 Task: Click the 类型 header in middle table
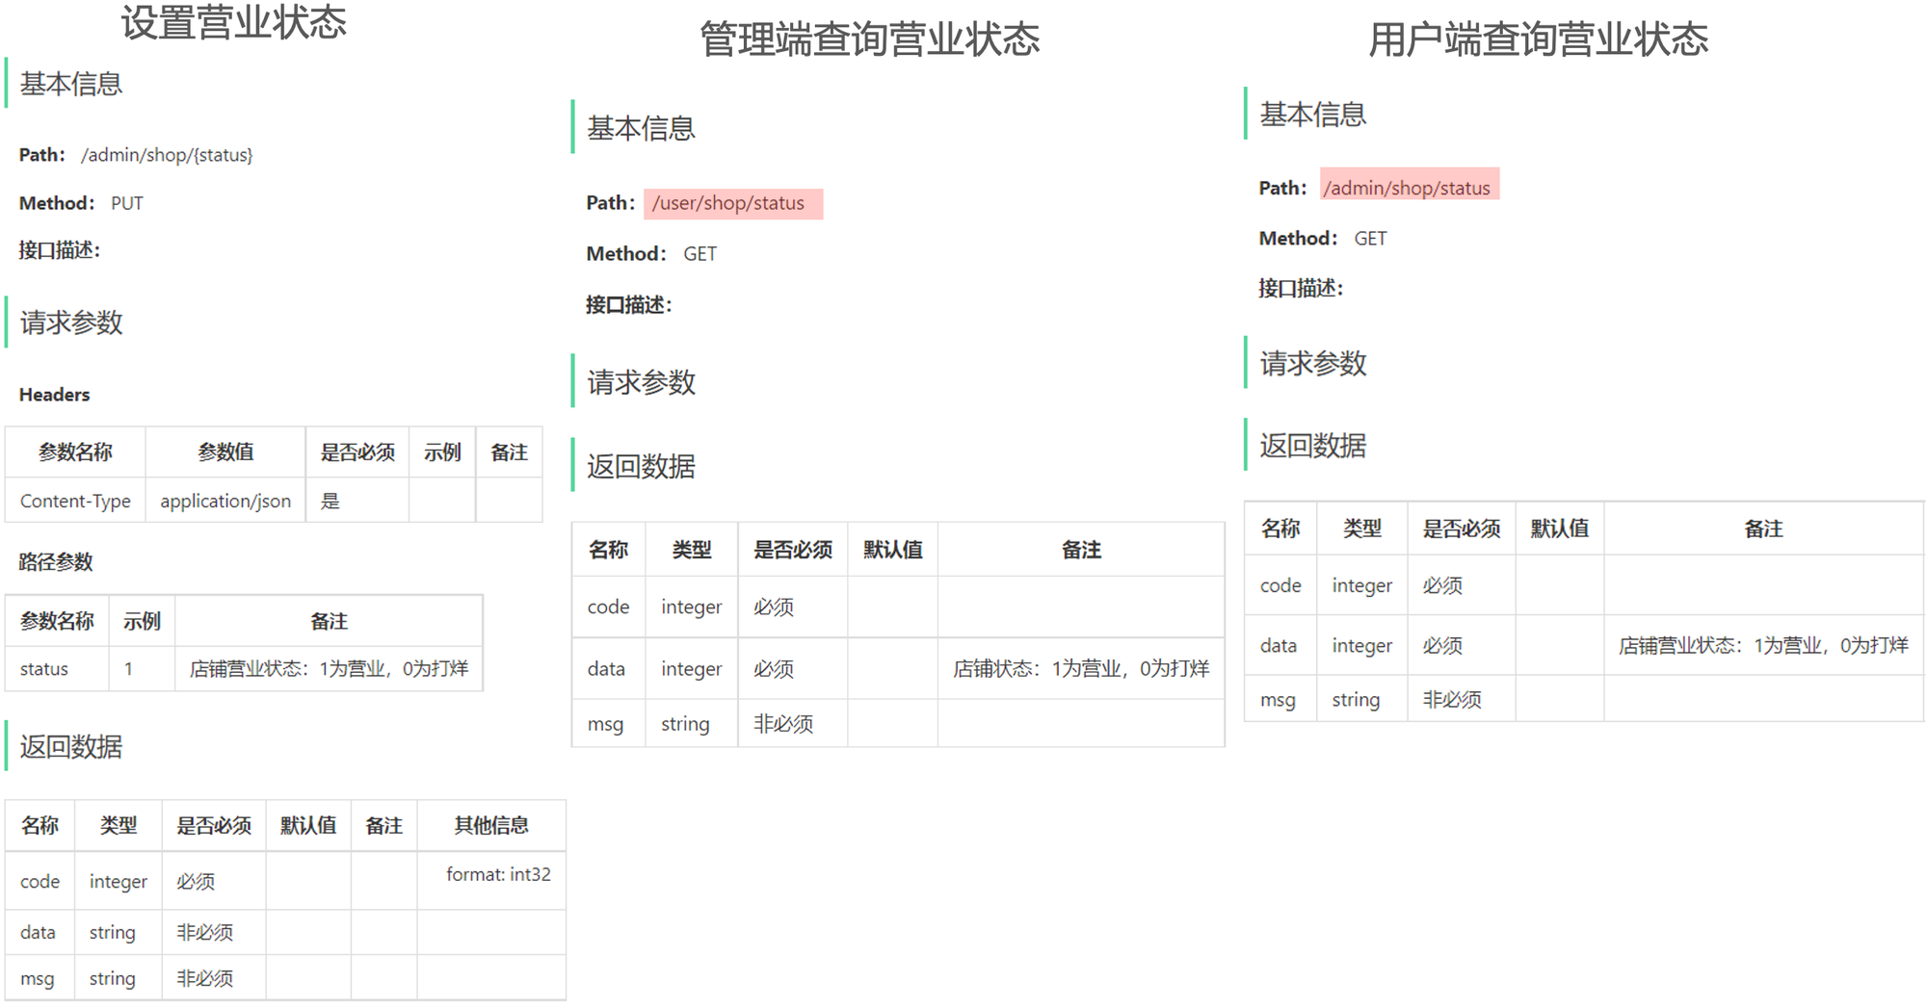(x=691, y=550)
